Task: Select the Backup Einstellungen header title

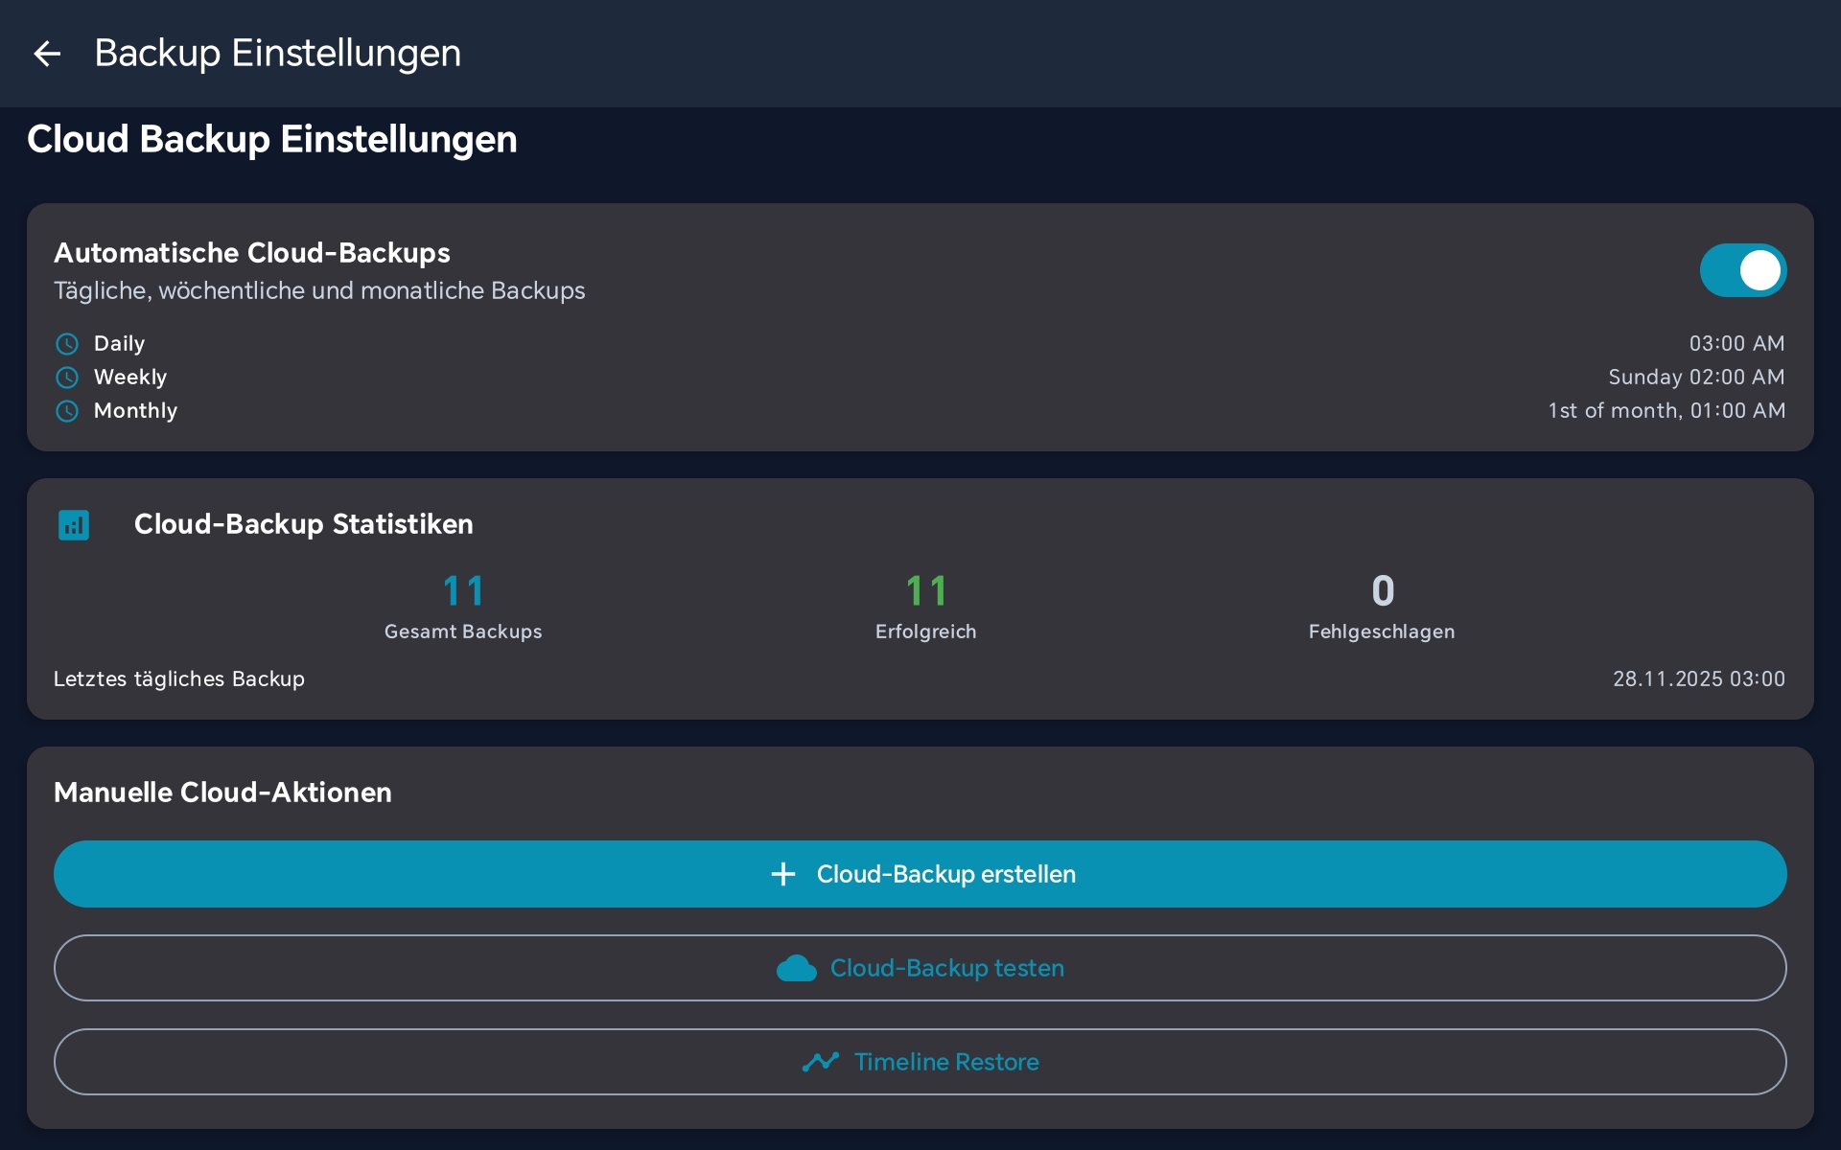Action: click(x=277, y=54)
